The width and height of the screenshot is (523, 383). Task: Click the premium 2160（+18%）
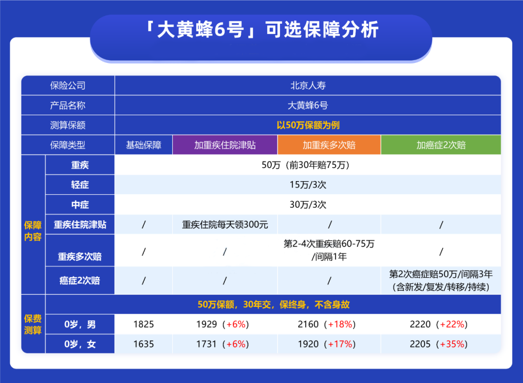tap(327, 324)
